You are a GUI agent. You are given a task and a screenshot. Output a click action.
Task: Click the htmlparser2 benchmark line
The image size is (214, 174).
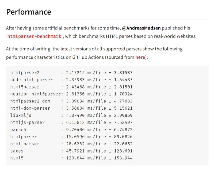click(x=71, y=73)
